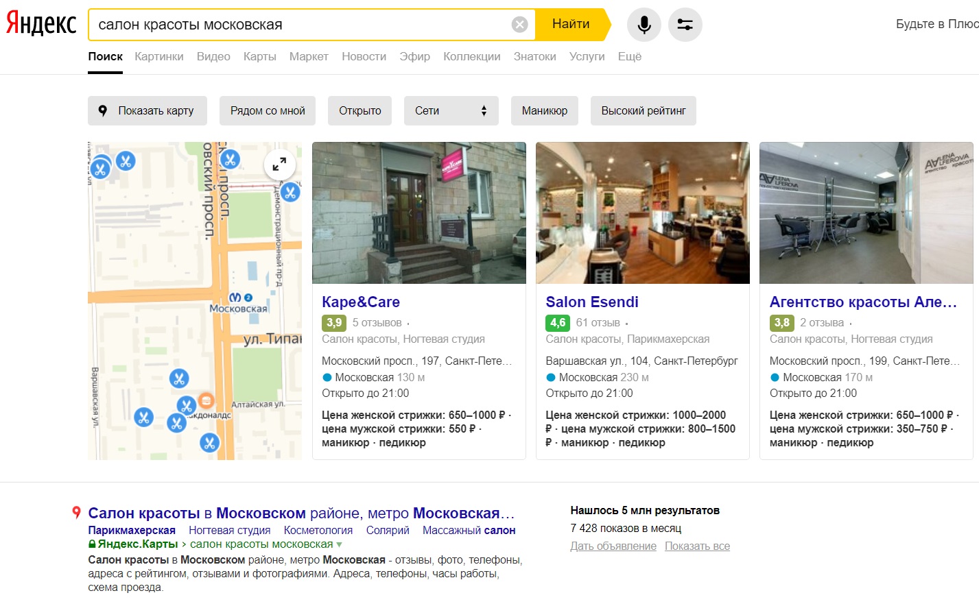Enable the Рядом со мной filter
979x604 pixels.
tap(268, 110)
